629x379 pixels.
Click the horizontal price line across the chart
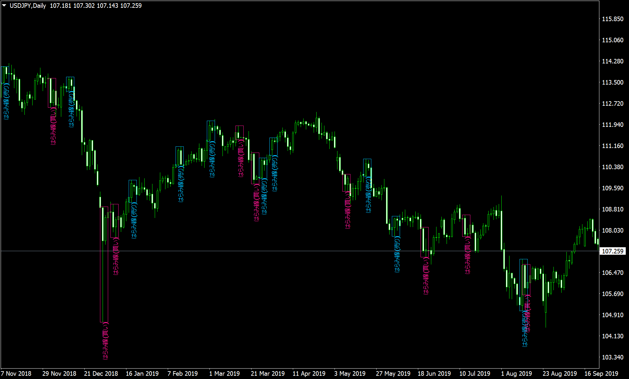click(293, 251)
